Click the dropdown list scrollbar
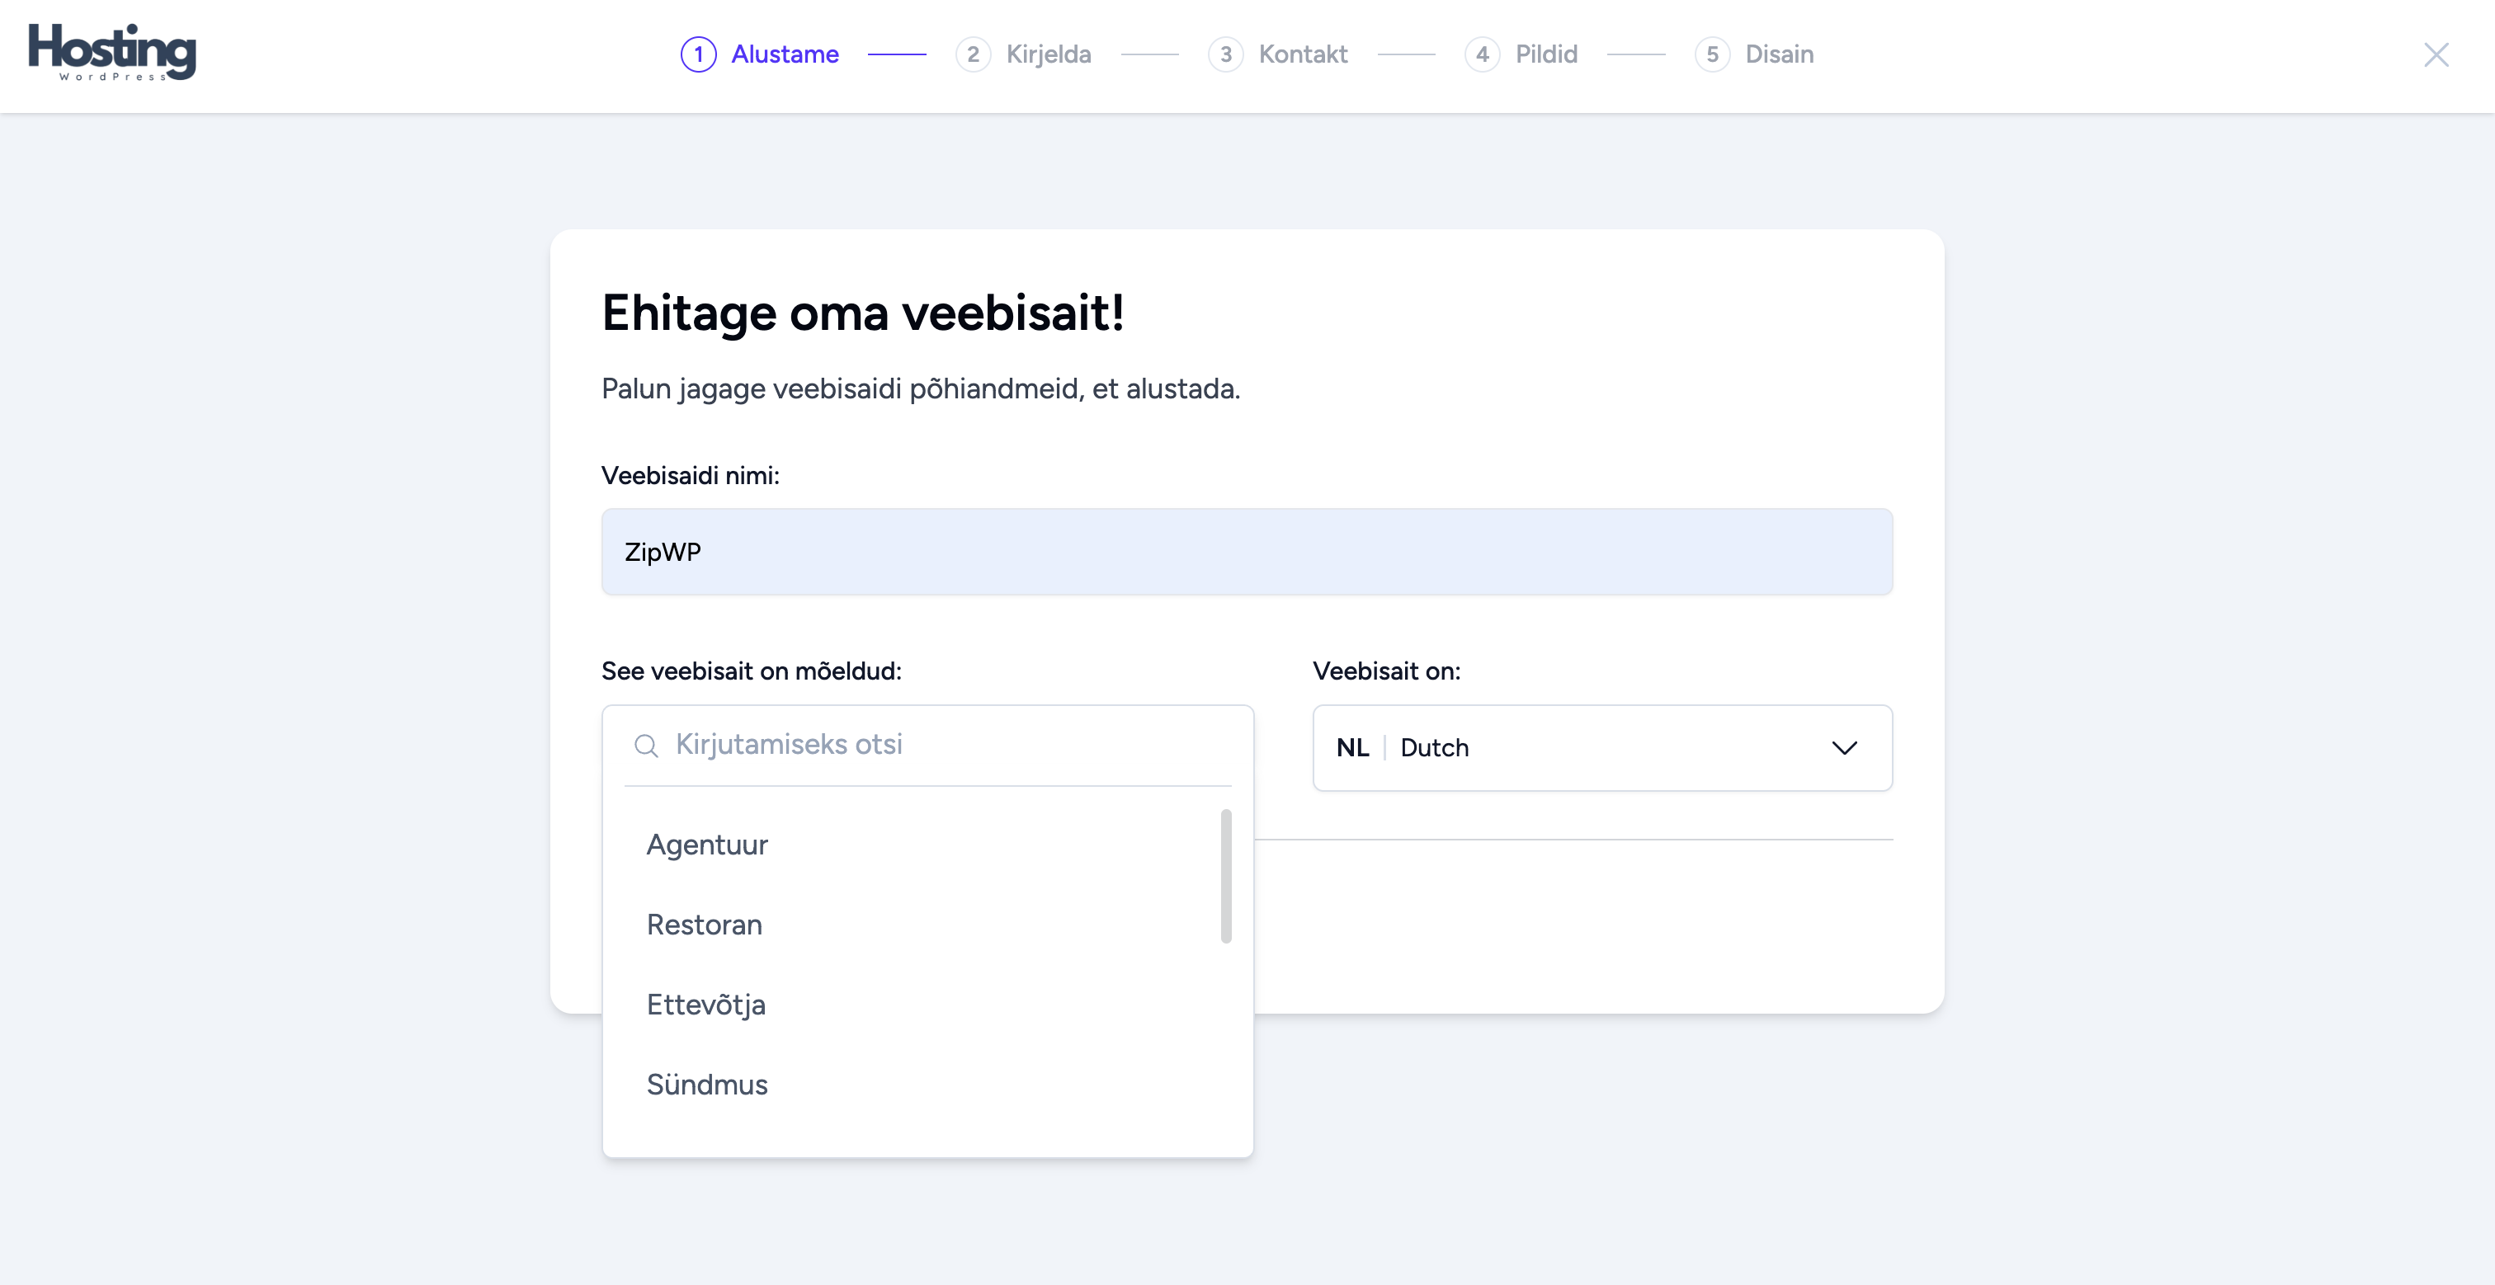Viewport: 2495px width, 1285px height. coord(1225,877)
